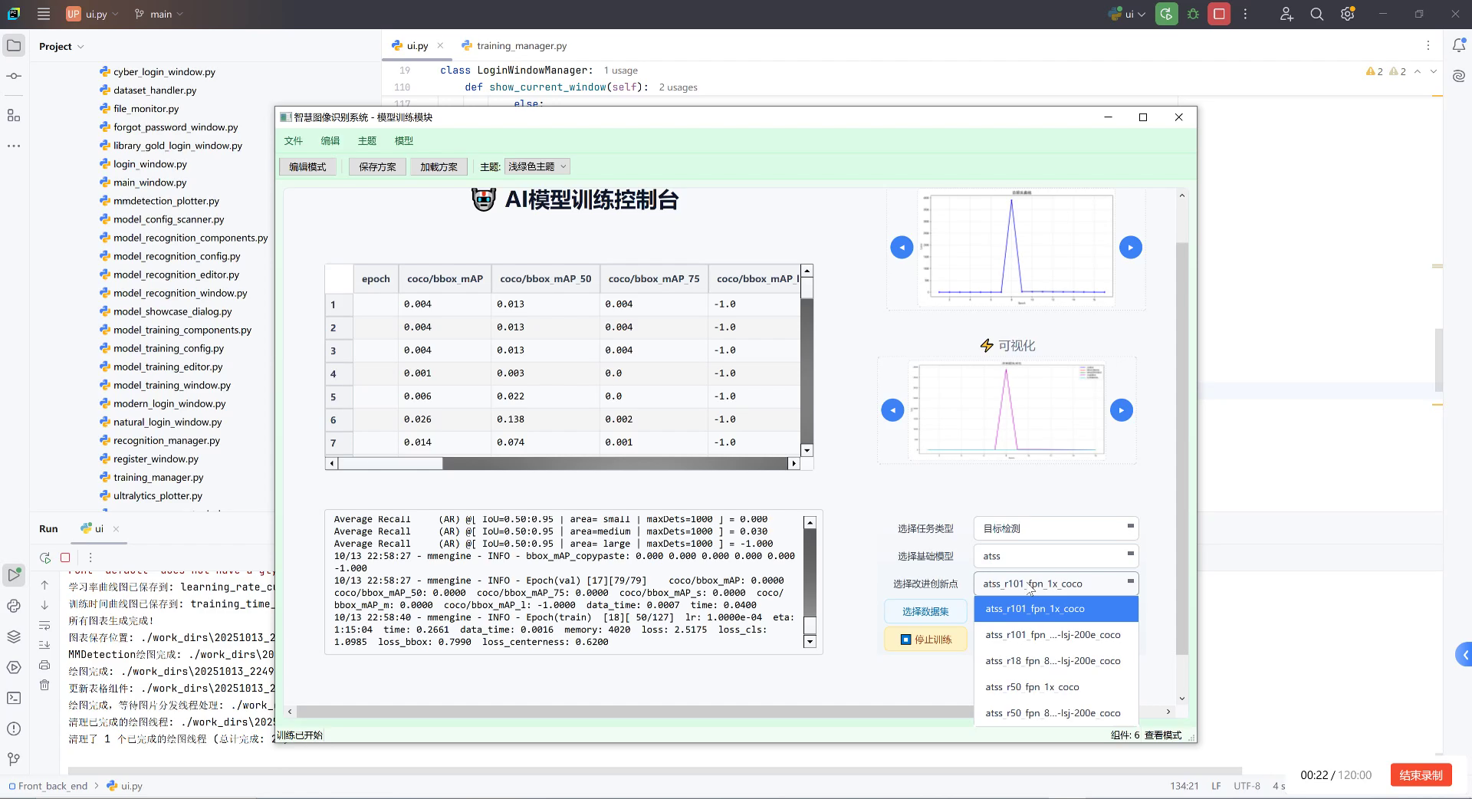Open the 主题 menu

click(366, 140)
